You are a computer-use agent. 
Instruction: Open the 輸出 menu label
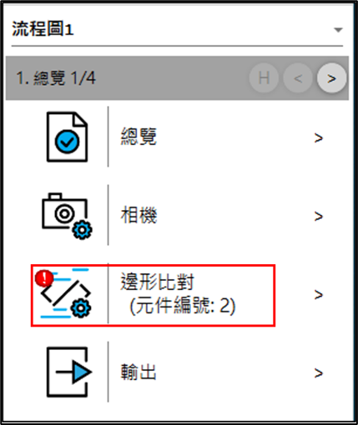(139, 372)
